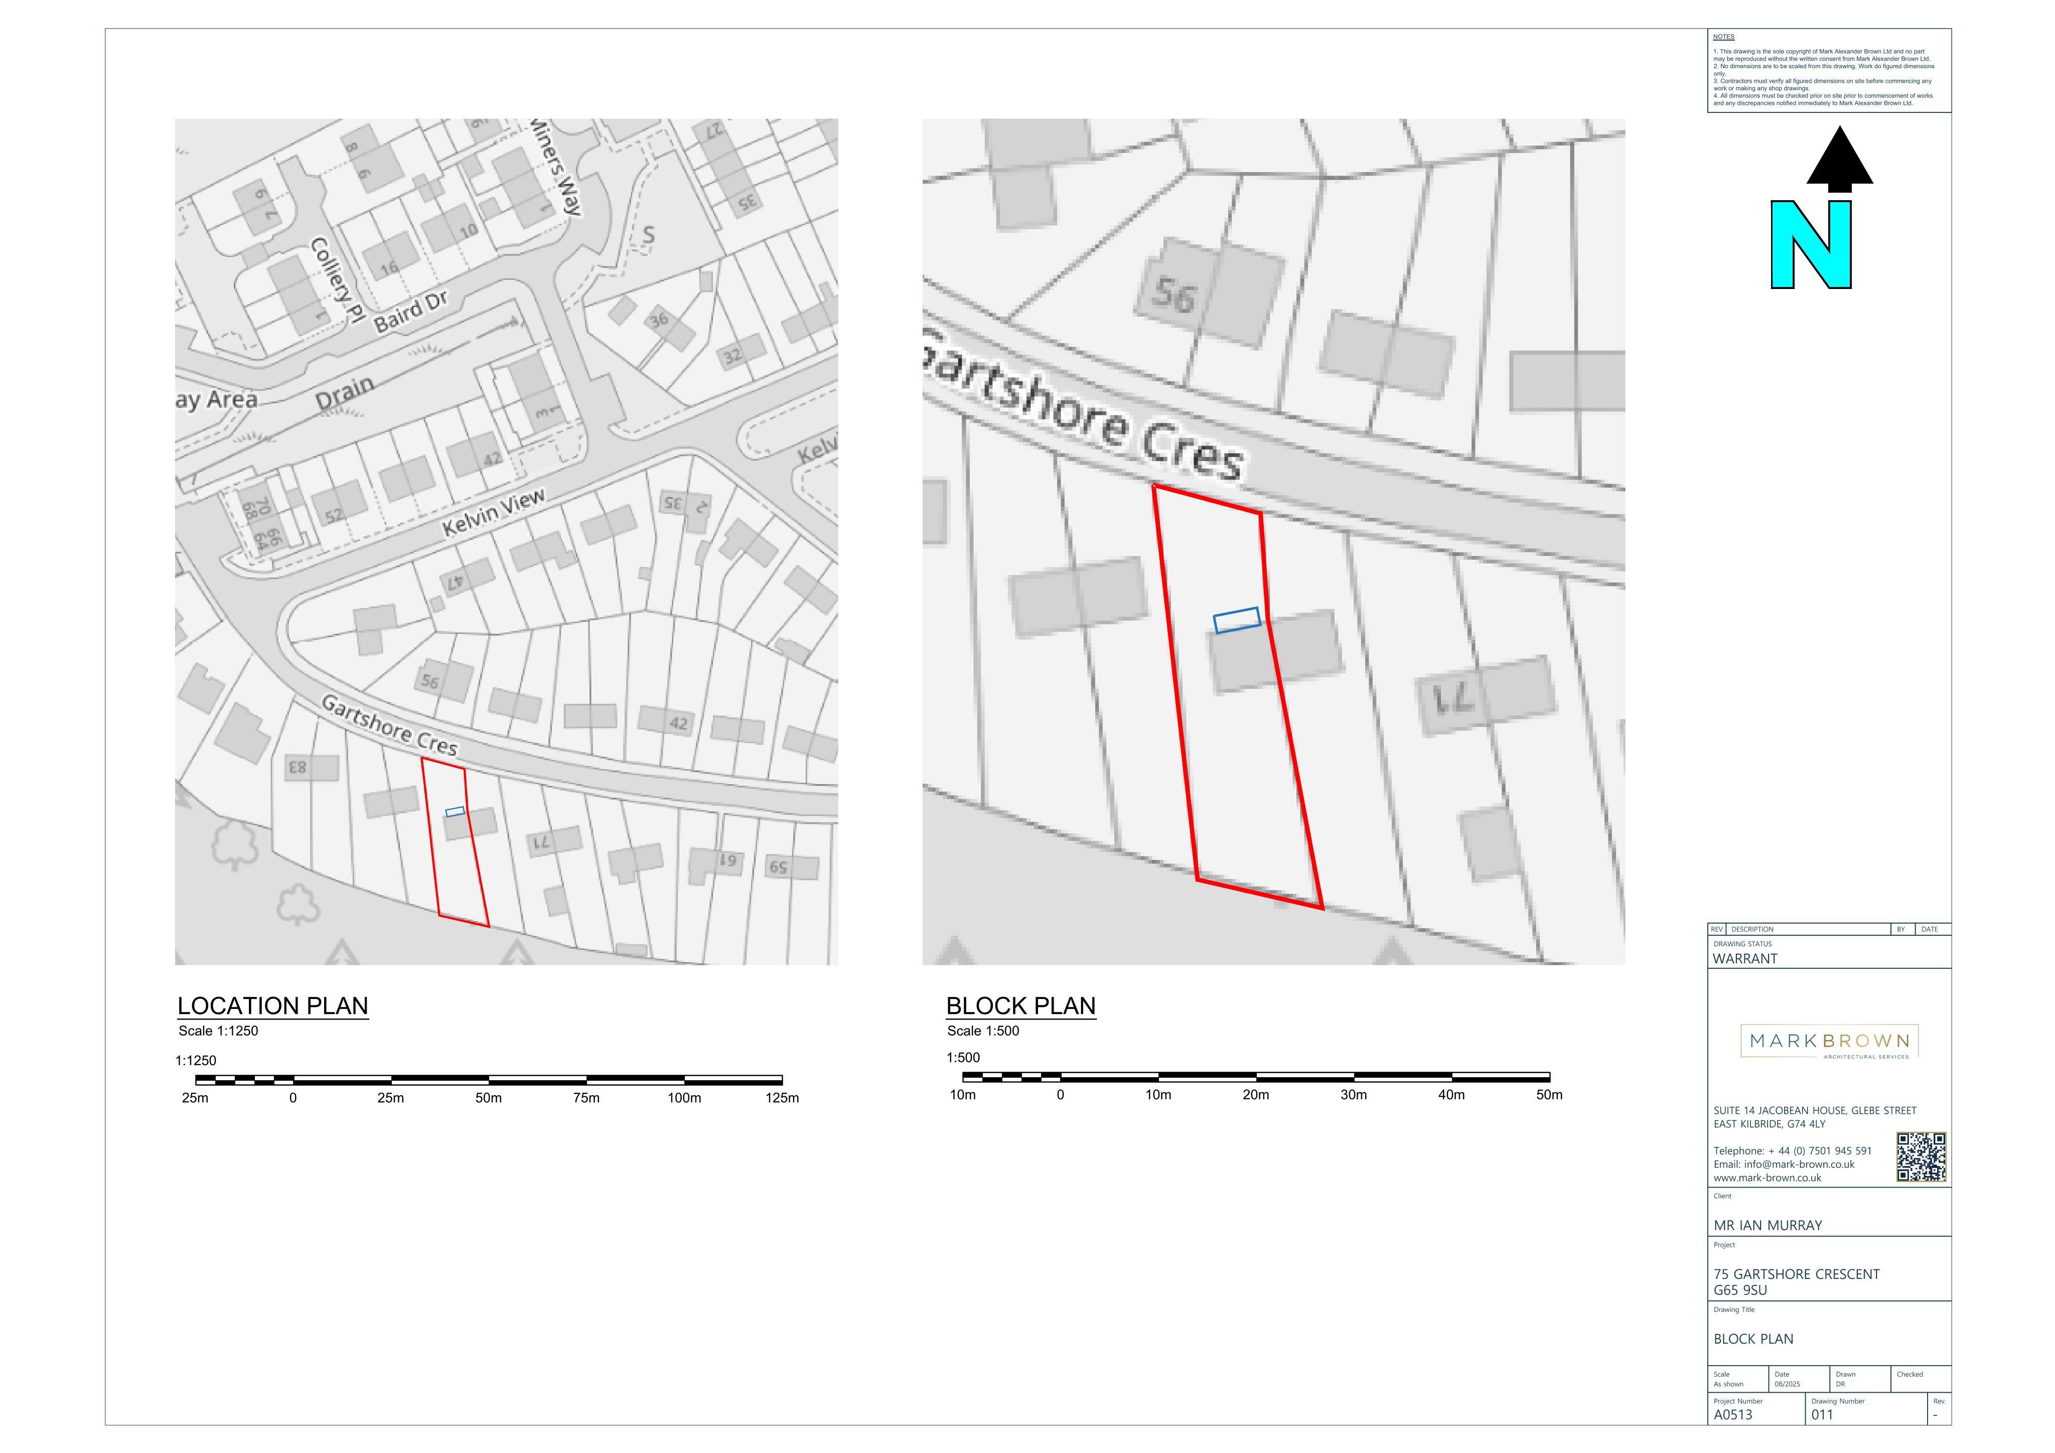
Task: Click the 'Colliery Pl' street label
Action: click(338, 280)
